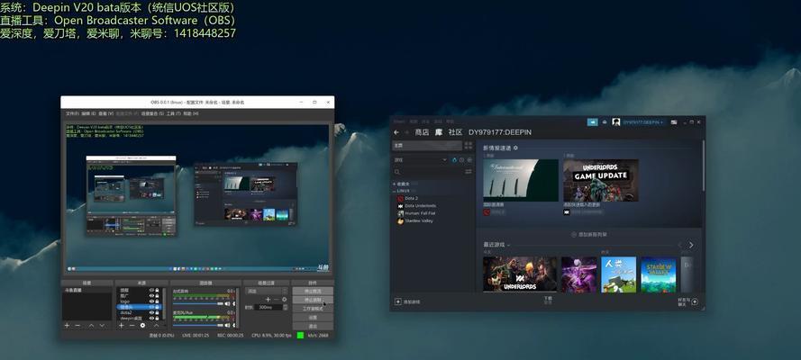This screenshot has height=360, width=801.
Task: Open OBS 设置 settings button
Action: coord(313,318)
